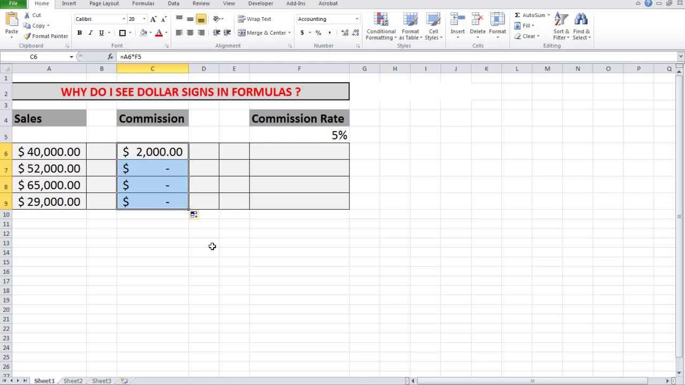Image resolution: width=685 pixels, height=385 pixels.
Task: Toggle Bold formatting
Action: [79, 33]
